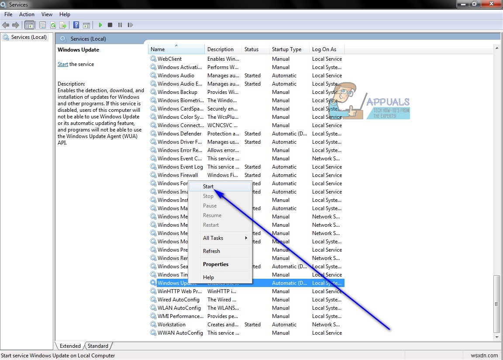503x360 pixels.
Task: Click the Refresh toolbar icon
Action: click(52, 25)
